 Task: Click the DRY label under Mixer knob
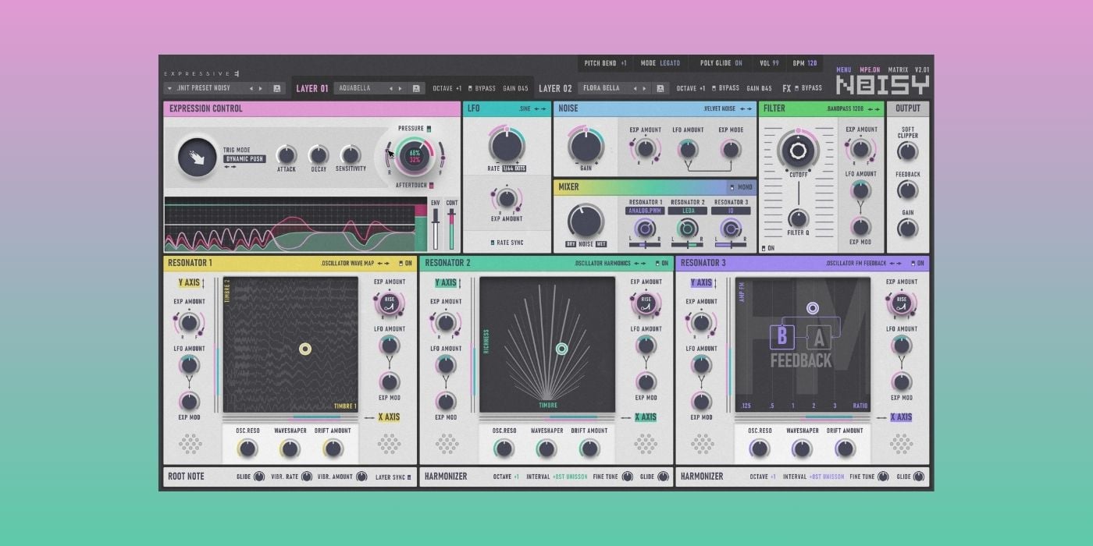[x=571, y=244]
